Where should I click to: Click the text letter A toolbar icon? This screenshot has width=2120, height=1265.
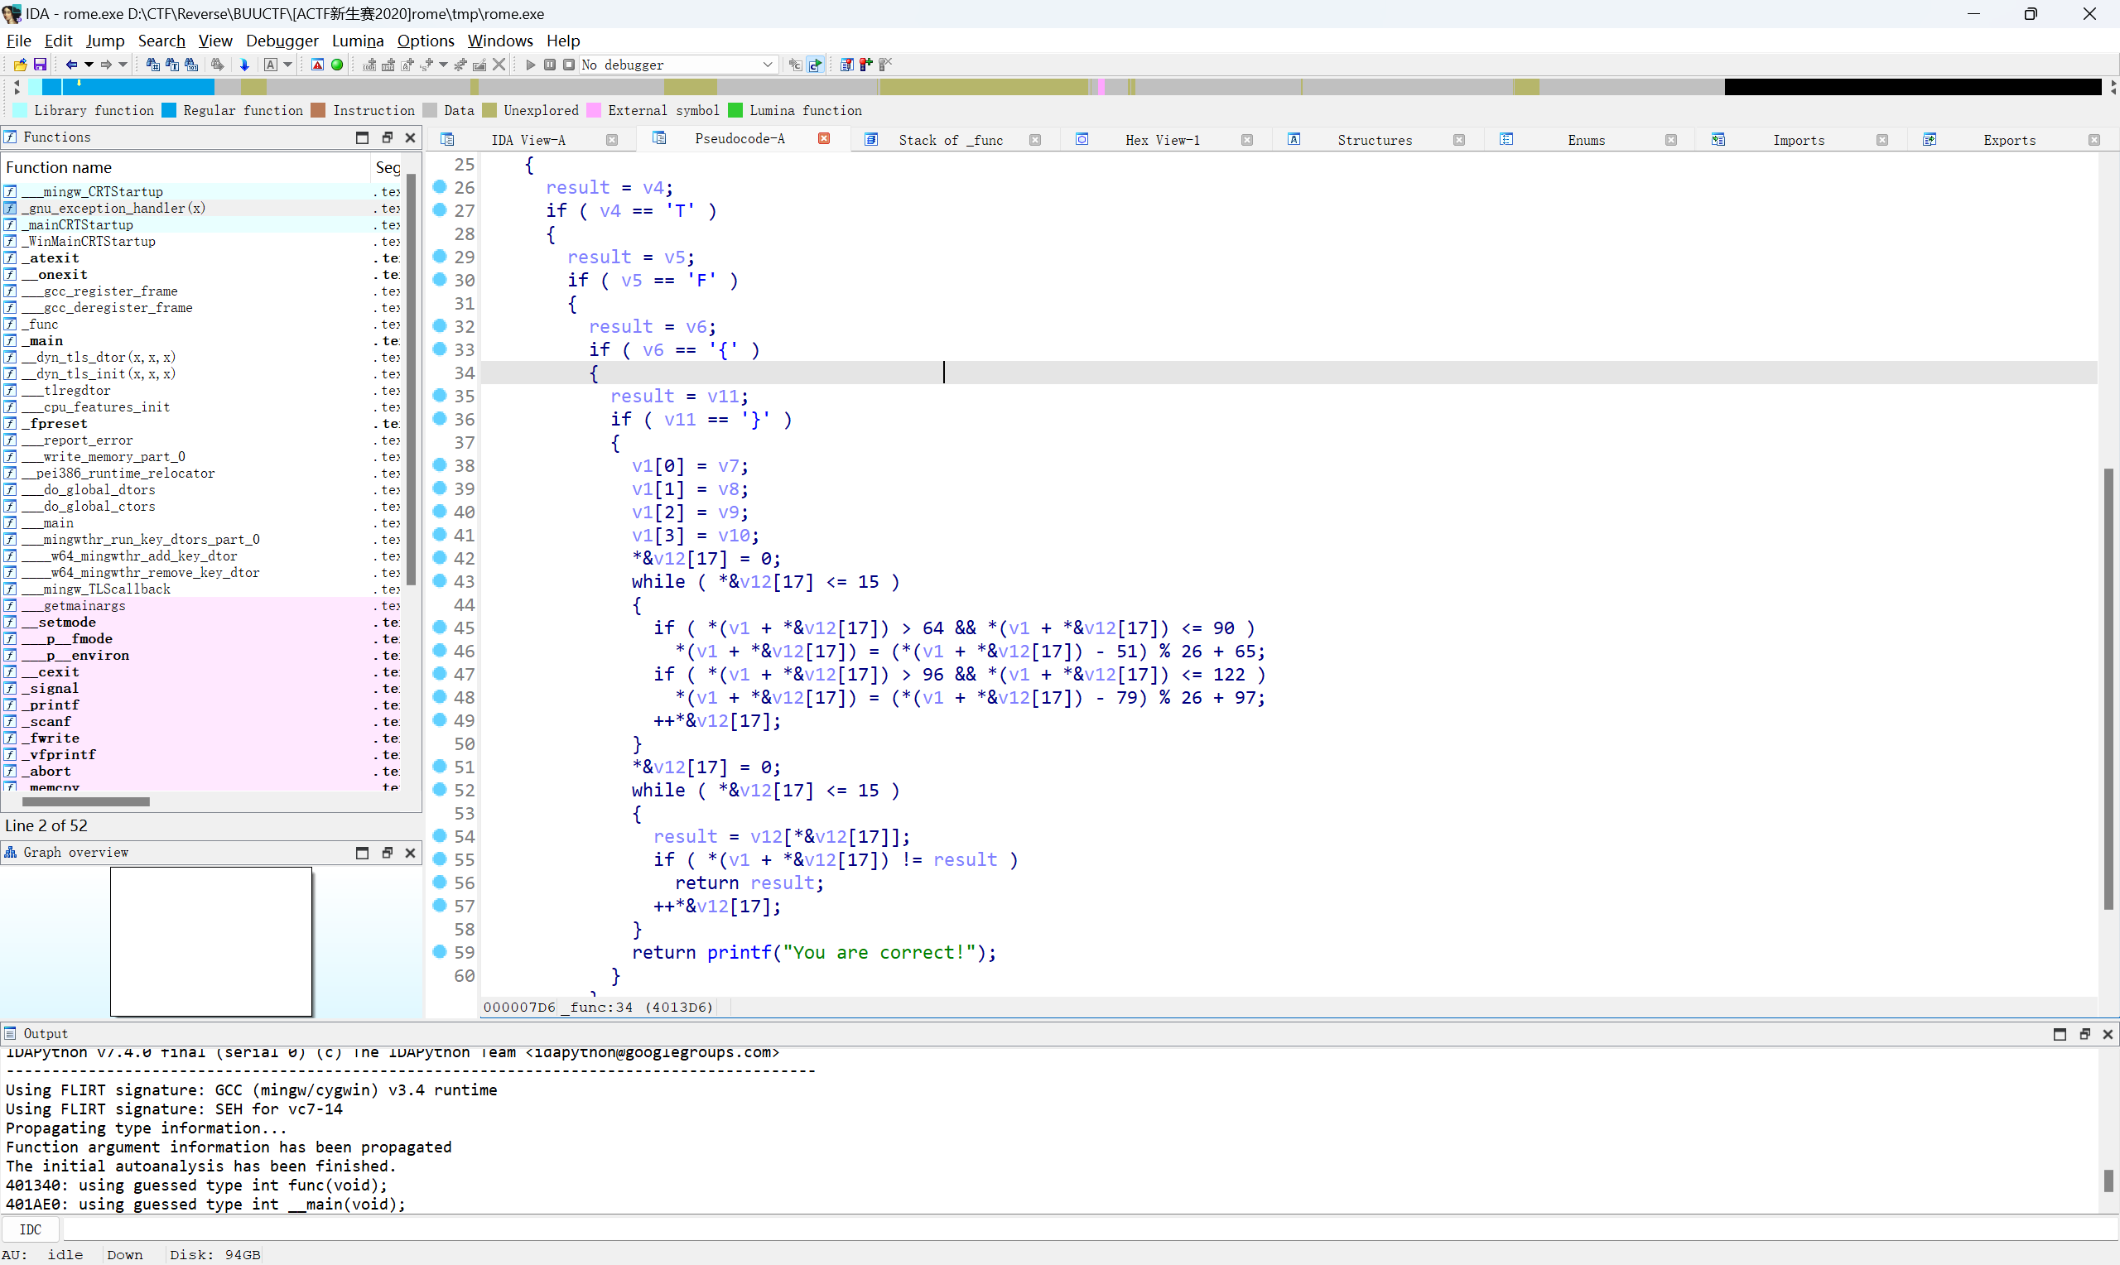click(270, 65)
